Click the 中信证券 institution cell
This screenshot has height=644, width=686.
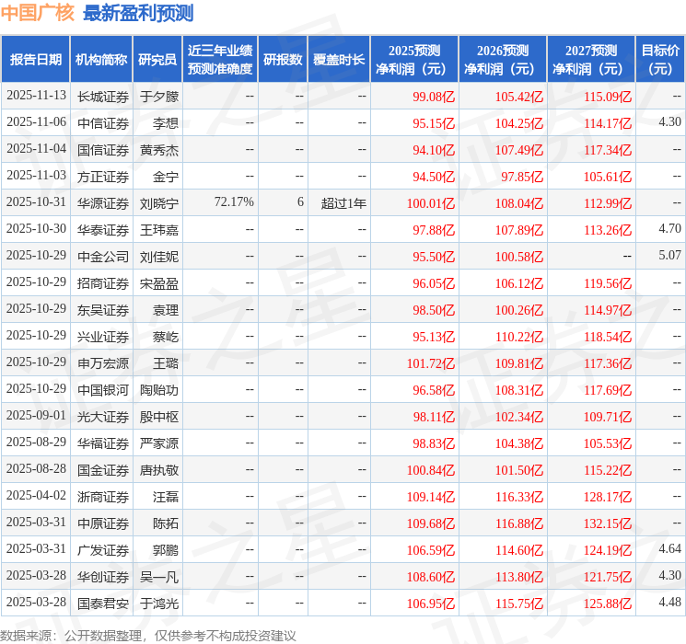point(103,123)
